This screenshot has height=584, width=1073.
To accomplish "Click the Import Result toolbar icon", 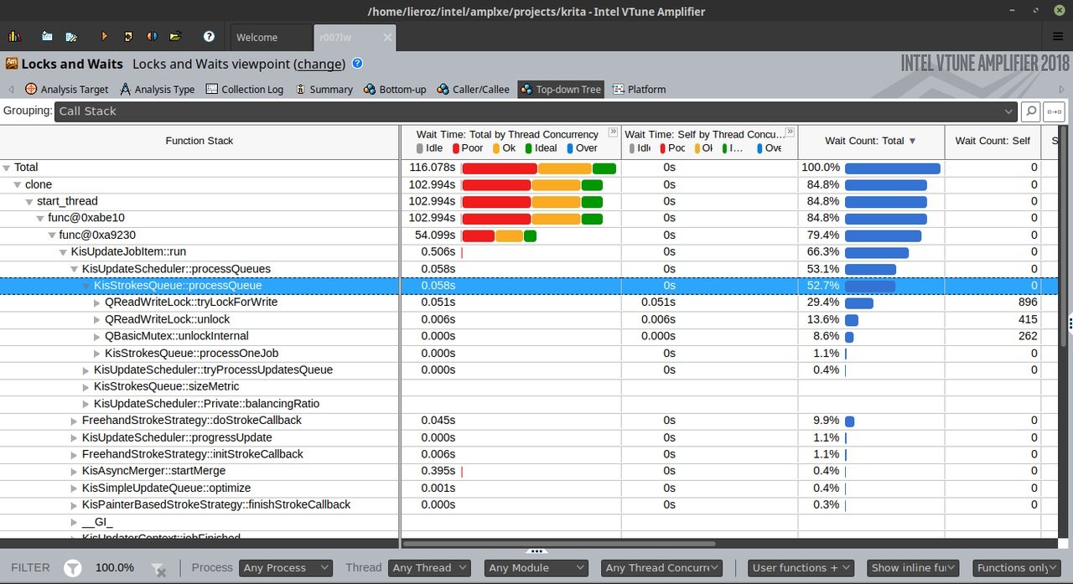I will coord(128,37).
